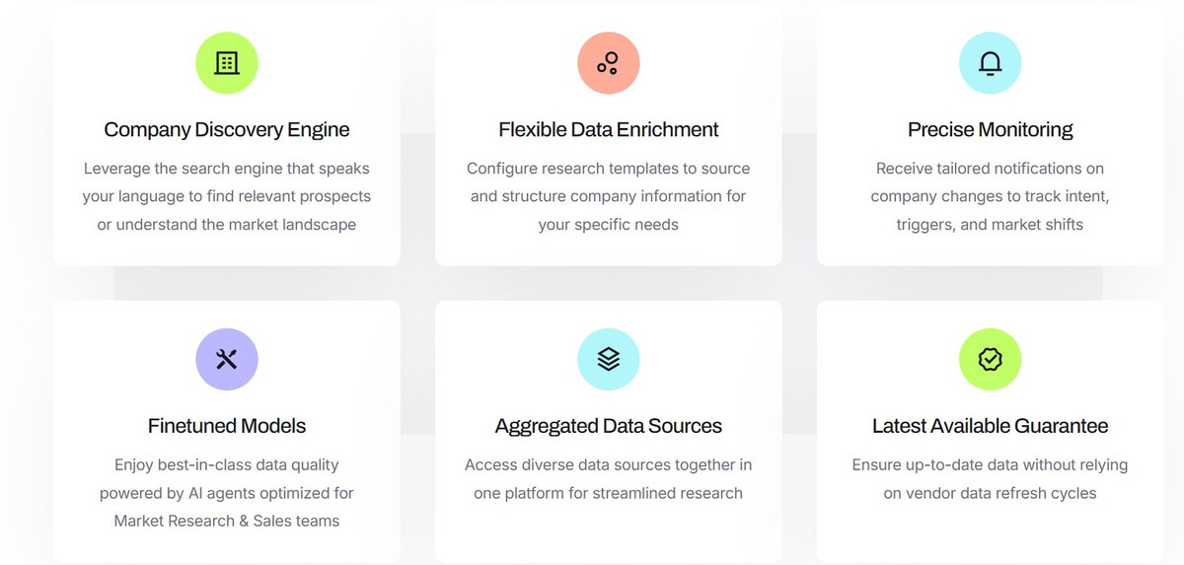
Task: Click the "Access diverse data sources" text line
Action: click(609, 464)
